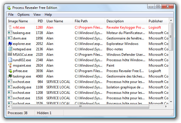Select the taskmgr.exe image name
This screenshot has width=181, height=123.
[22, 76]
